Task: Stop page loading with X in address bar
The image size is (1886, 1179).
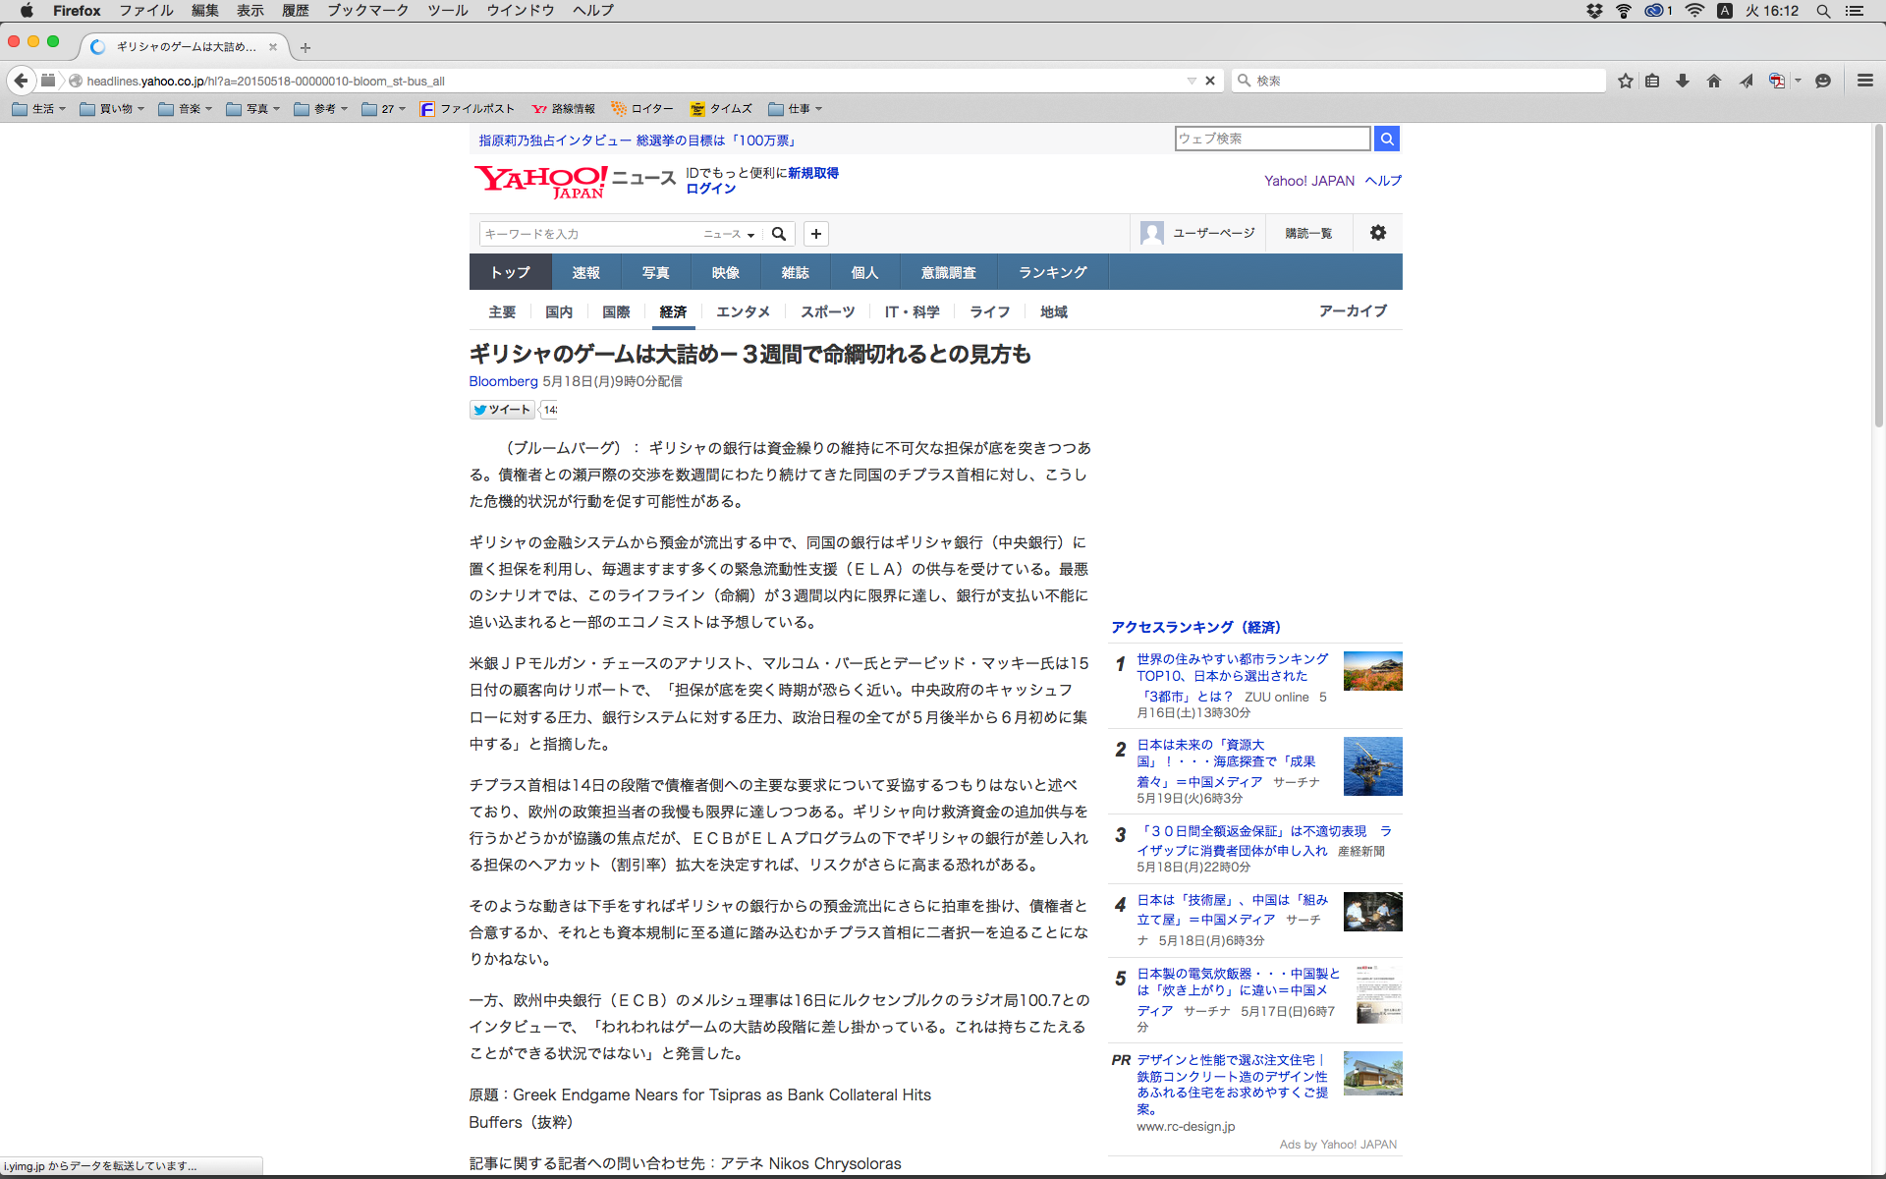Action: (x=1210, y=81)
